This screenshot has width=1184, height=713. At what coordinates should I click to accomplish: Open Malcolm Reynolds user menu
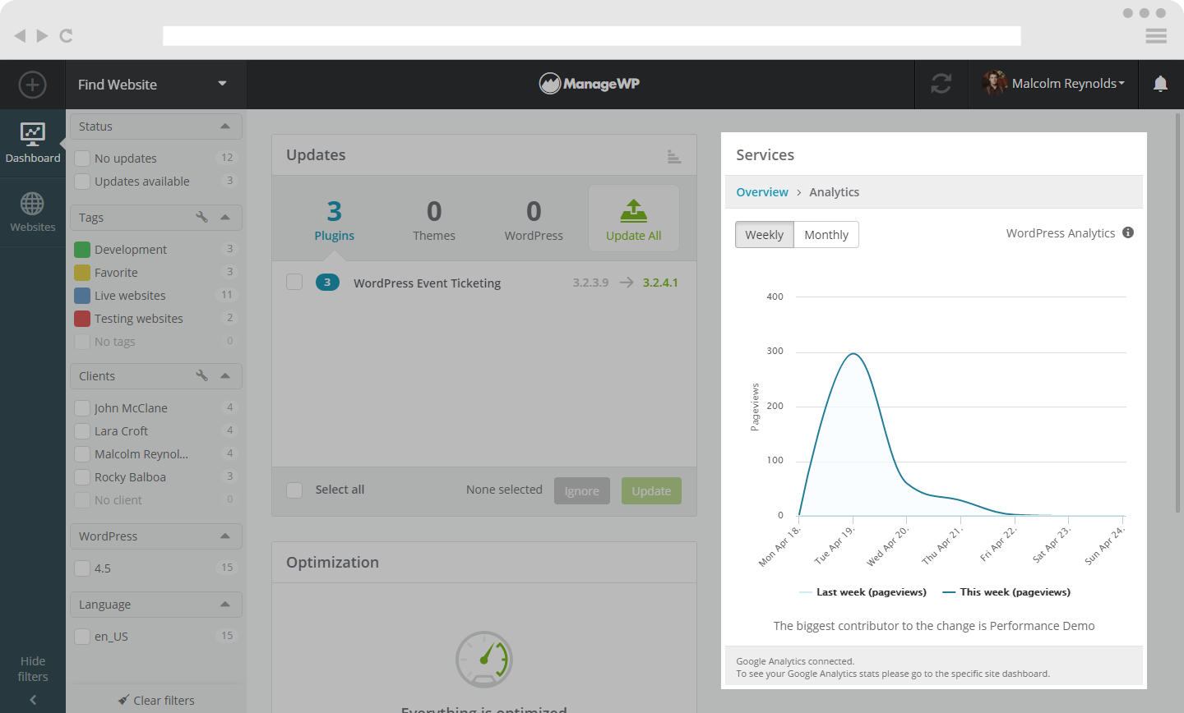coord(1053,84)
